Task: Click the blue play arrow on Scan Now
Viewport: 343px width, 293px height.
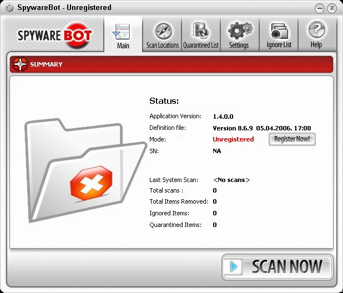Action: (234, 266)
